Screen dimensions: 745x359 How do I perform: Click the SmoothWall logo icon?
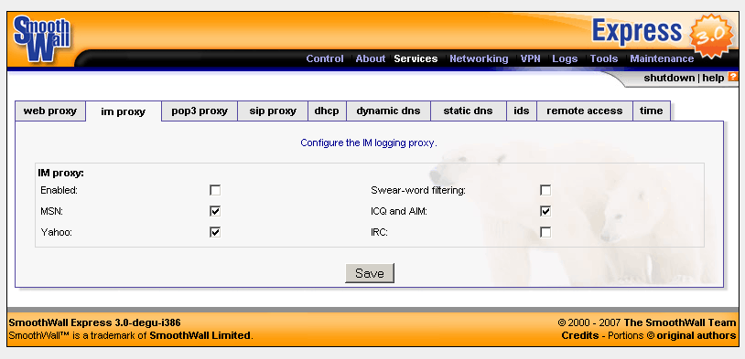(42, 38)
